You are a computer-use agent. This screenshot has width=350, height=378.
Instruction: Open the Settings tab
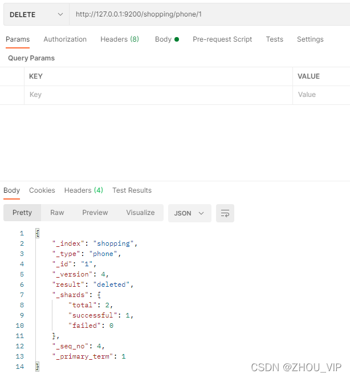coord(310,39)
